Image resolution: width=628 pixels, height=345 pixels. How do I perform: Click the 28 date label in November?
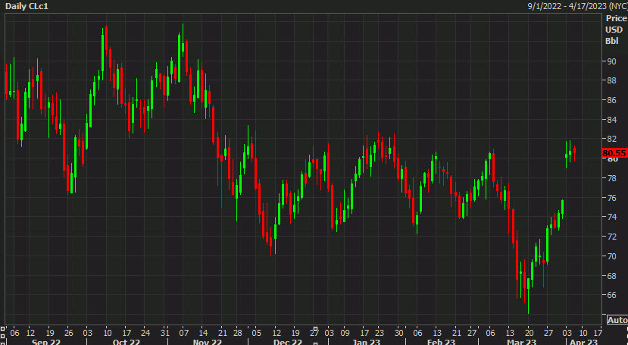[x=238, y=333]
